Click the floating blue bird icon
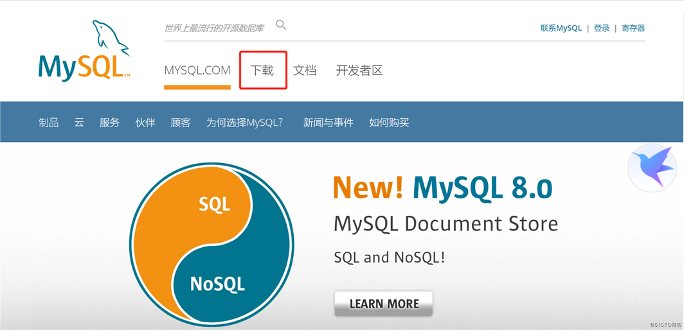The width and height of the screenshot is (684, 330). click(651, 168)
